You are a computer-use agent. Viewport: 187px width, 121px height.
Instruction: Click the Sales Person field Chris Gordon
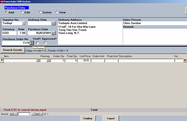[155, 23]
